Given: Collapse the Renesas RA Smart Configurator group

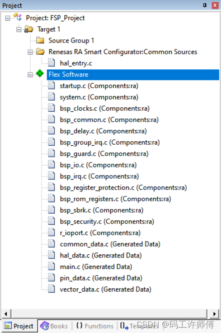Looking at the screenshot, I should (x=30, y=52).
